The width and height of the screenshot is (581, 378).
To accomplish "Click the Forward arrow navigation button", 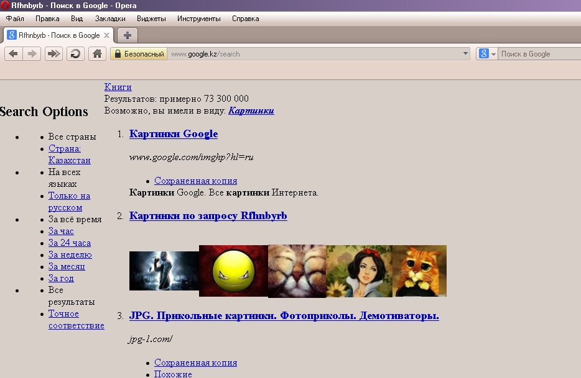I will [32, 54].
